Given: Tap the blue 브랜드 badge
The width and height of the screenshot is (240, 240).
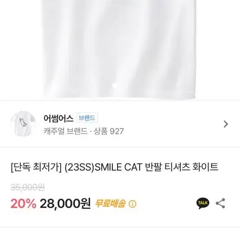Looking at the screenshot, I should pyautogui.click(x=87, y=117).
